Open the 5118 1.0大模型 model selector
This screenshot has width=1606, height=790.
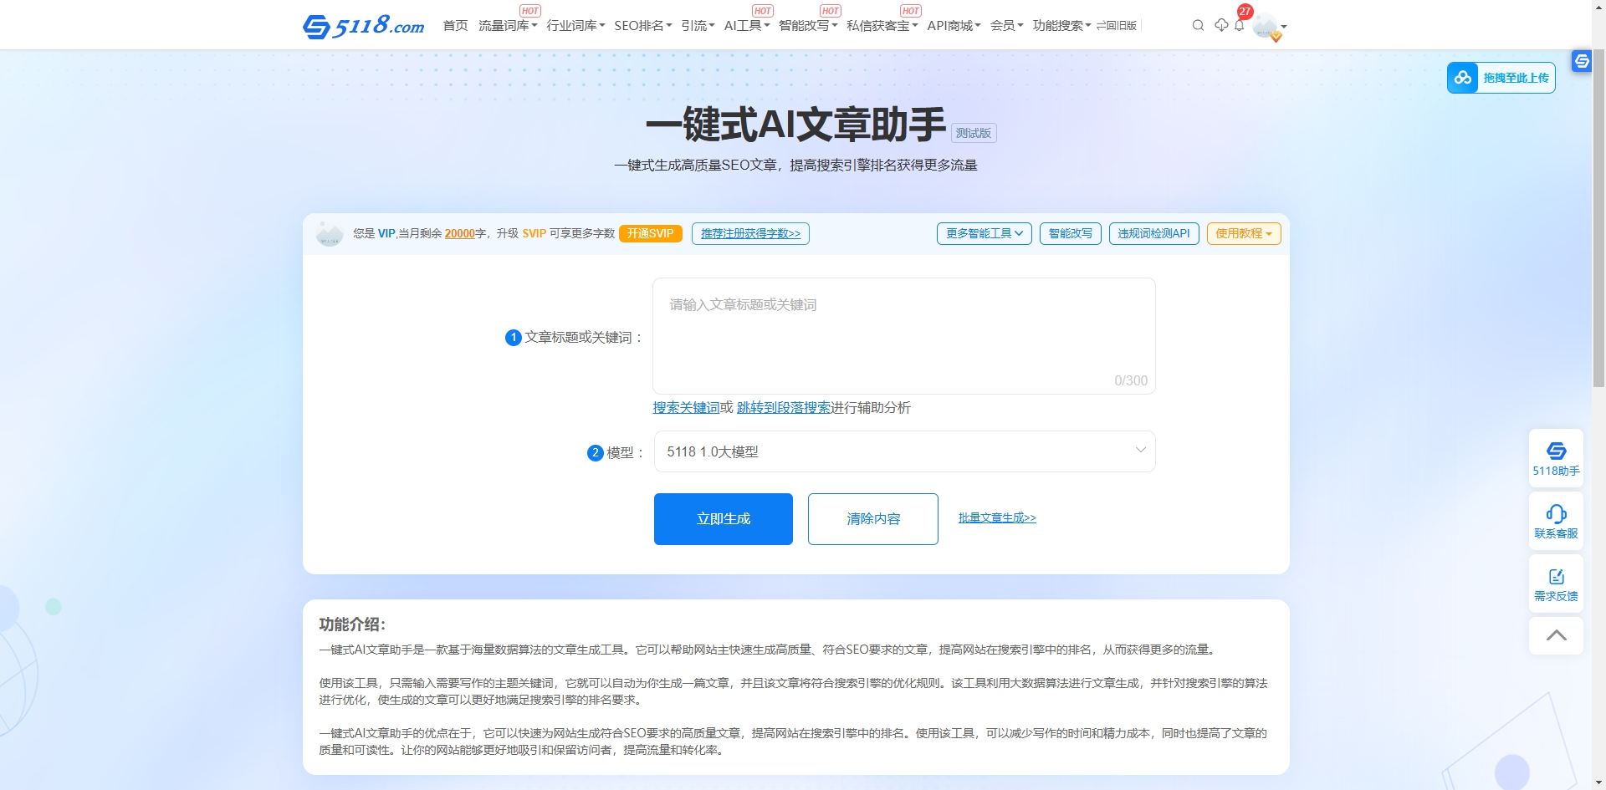[904, 451]
